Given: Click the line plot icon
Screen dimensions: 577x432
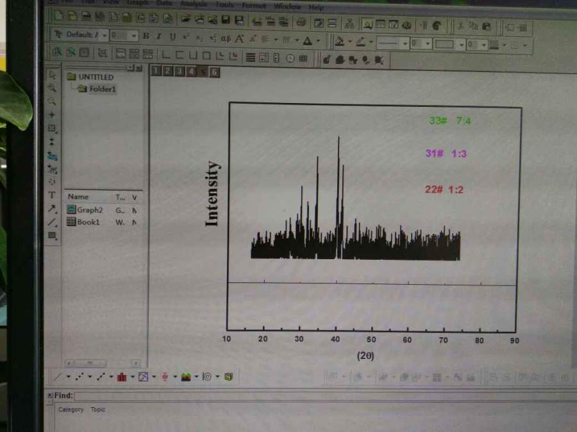Looking at the screenshot, I should point(58,376).
